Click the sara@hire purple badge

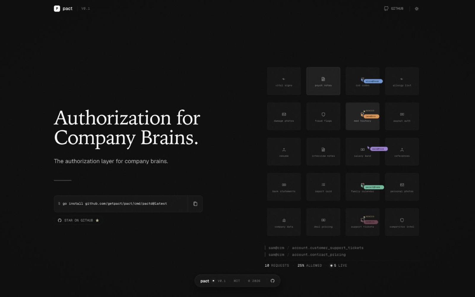[379, 149]
